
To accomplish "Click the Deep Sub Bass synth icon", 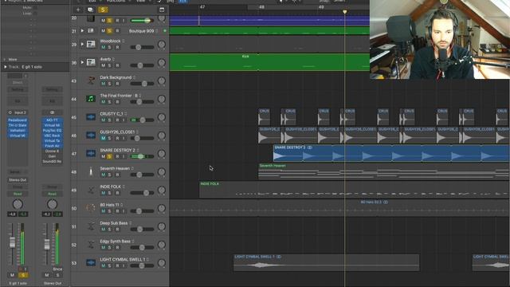I will [x=91, y=226].
